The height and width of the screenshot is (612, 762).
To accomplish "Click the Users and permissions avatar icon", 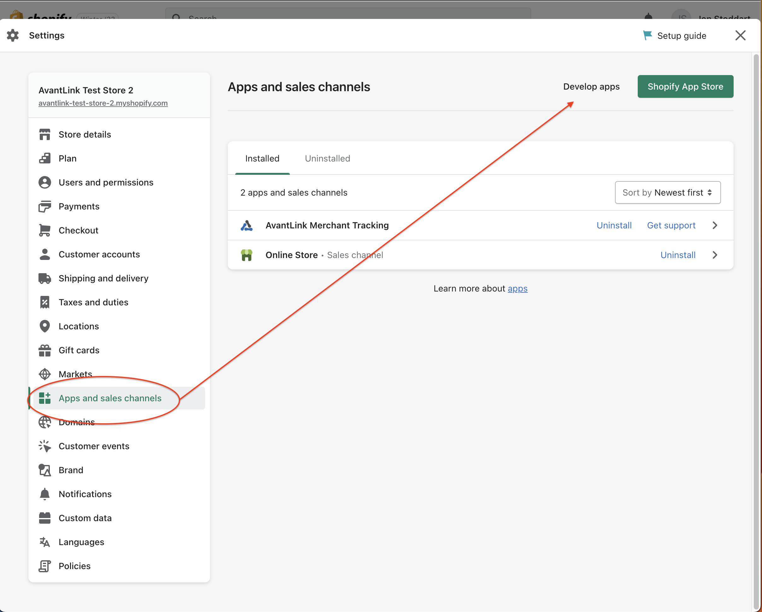I will pos(45,182).
